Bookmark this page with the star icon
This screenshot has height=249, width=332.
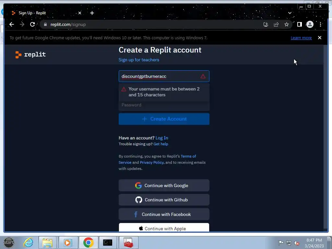287,25
